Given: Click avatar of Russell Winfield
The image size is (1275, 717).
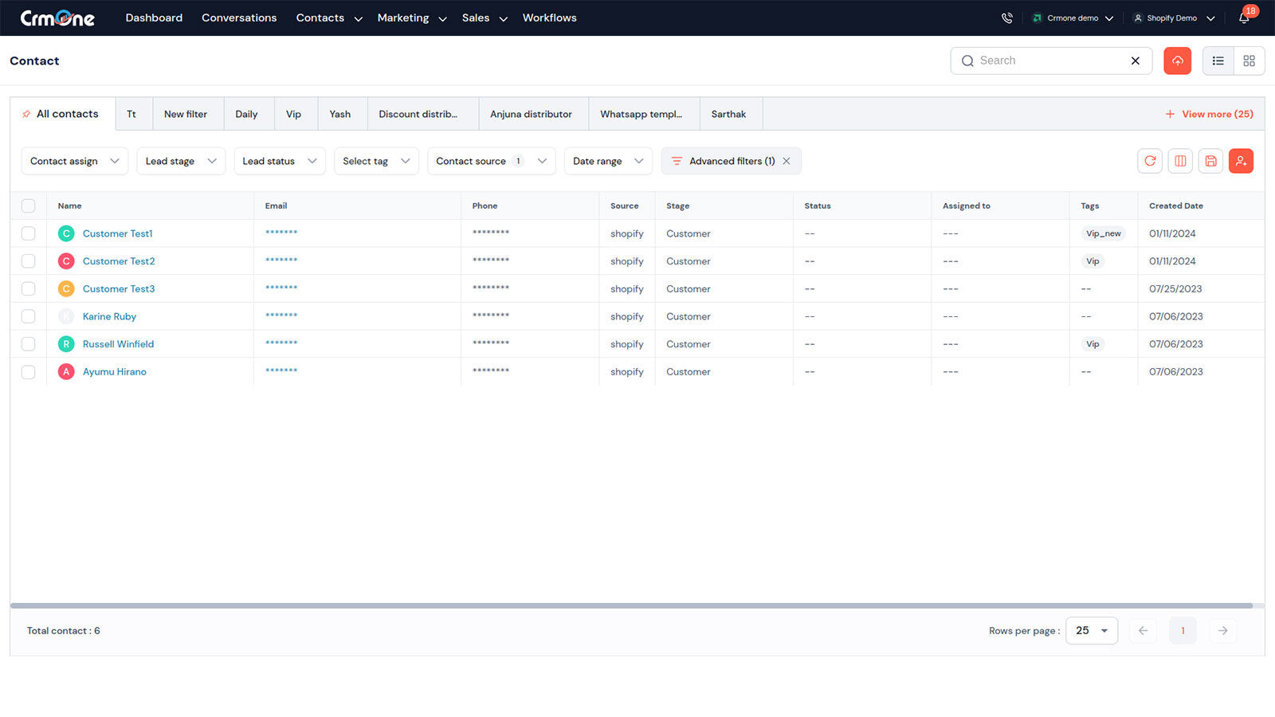Looking at the screenshot, I should pos(66,344).
